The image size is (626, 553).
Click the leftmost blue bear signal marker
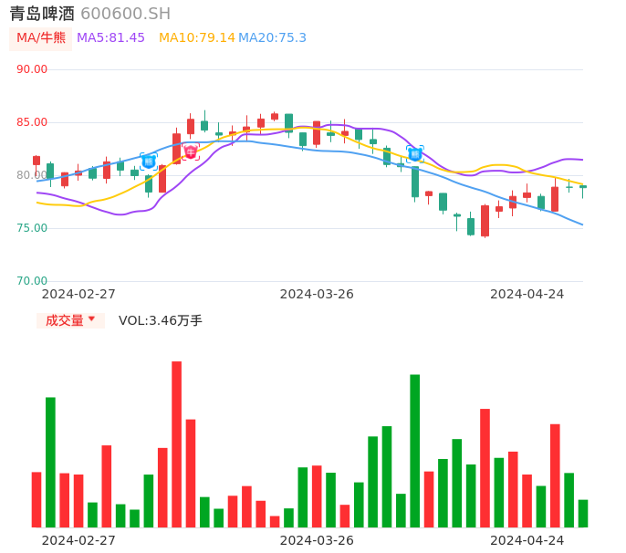pyautogui.click(x=149, y=161)
